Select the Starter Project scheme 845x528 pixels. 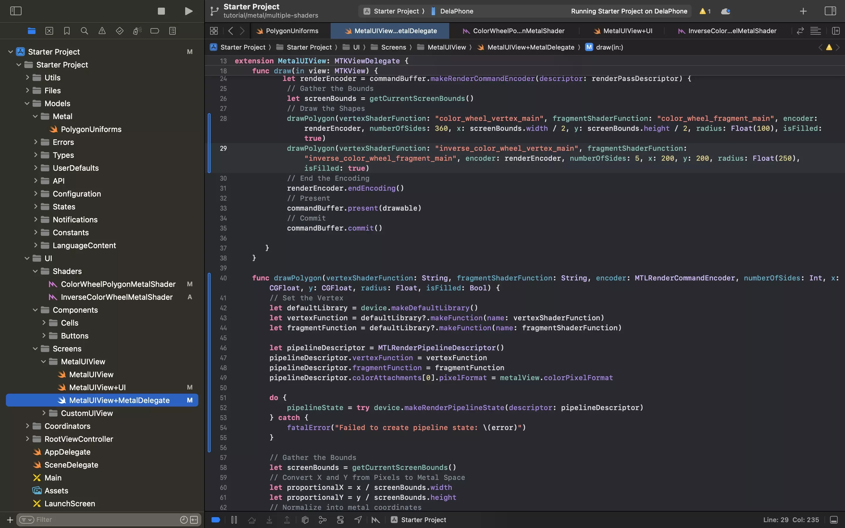pyautogui.click(x=391, y=11)
